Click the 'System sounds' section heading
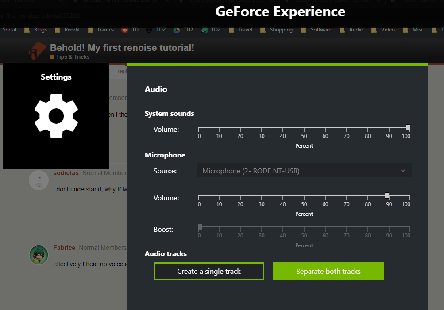 coord(170,113)
